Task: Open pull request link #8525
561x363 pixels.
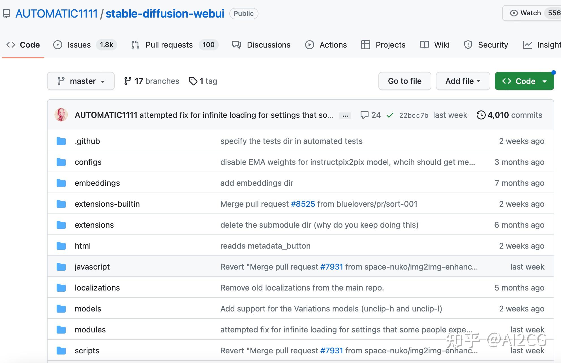Action: point(303,204)
